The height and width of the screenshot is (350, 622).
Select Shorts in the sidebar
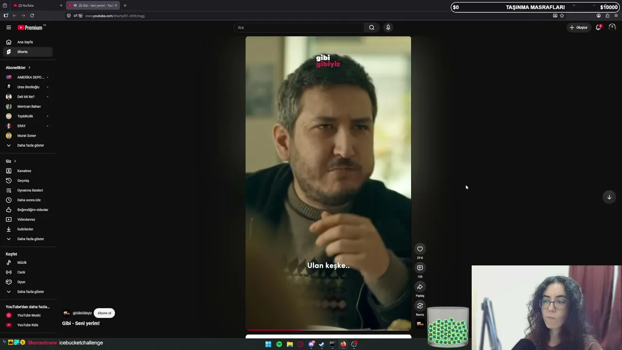coord(27,52)
